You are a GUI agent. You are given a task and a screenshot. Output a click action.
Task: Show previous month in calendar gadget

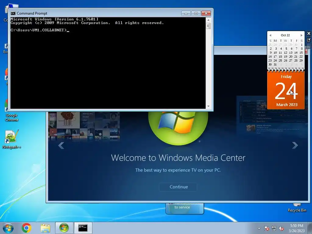pos(270,35)
